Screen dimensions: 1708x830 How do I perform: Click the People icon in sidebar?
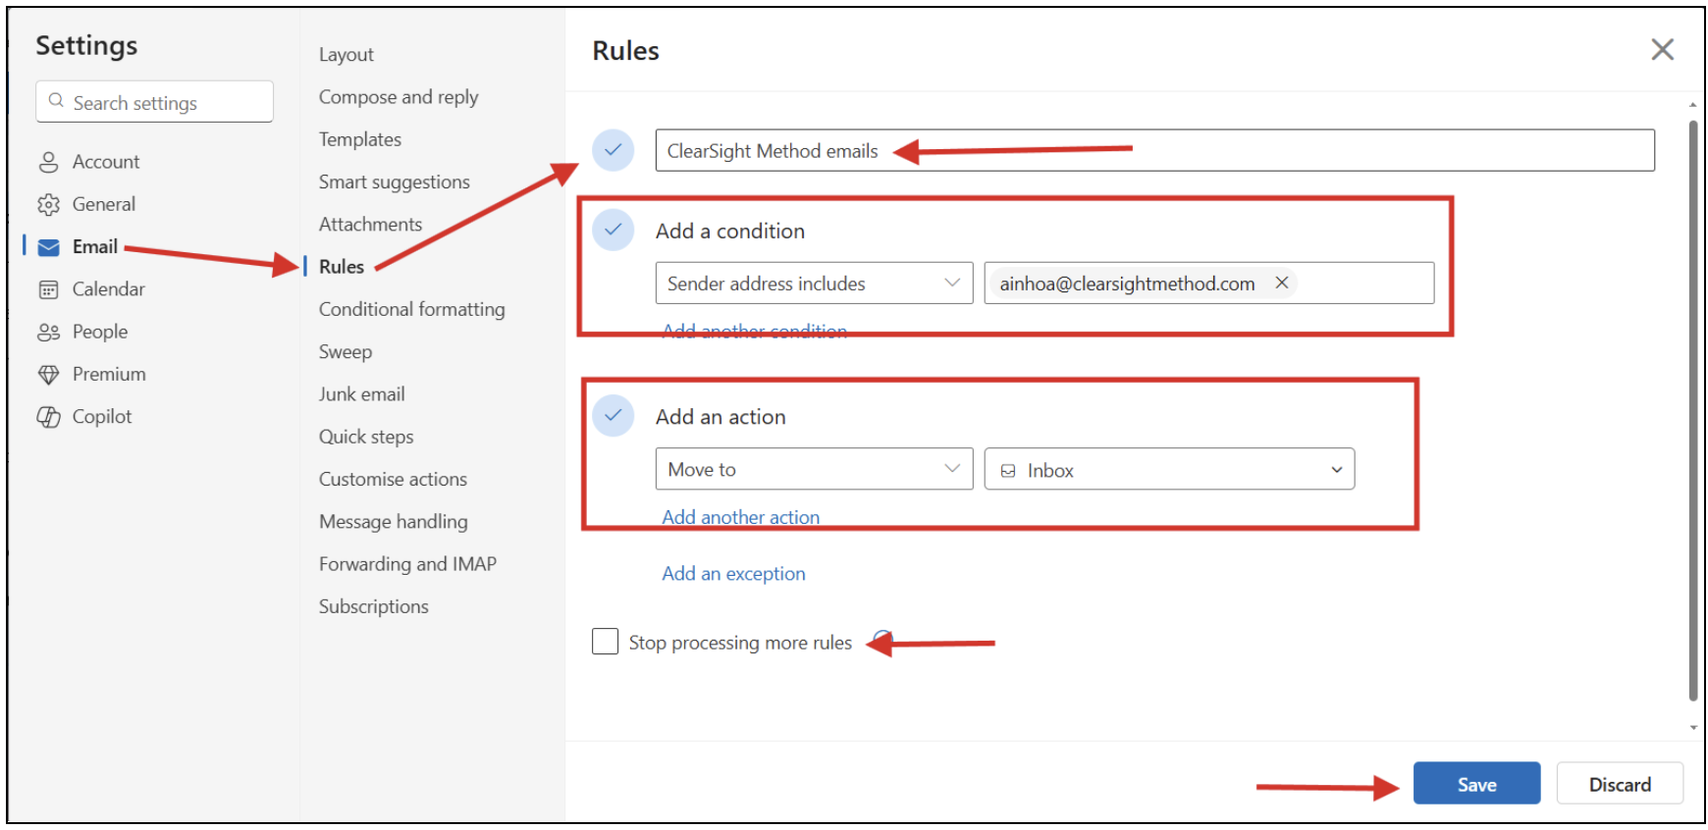point(48,333)
